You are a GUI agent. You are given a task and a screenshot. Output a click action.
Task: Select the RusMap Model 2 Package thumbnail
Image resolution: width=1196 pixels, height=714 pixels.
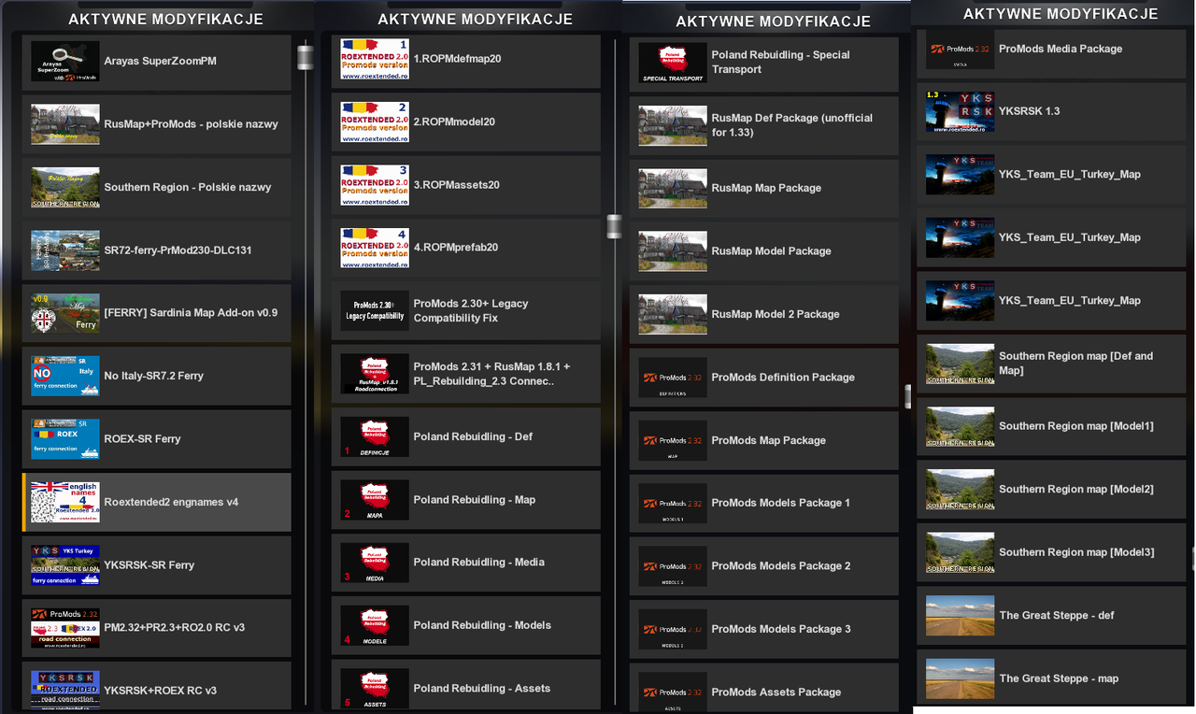(673, 314)
